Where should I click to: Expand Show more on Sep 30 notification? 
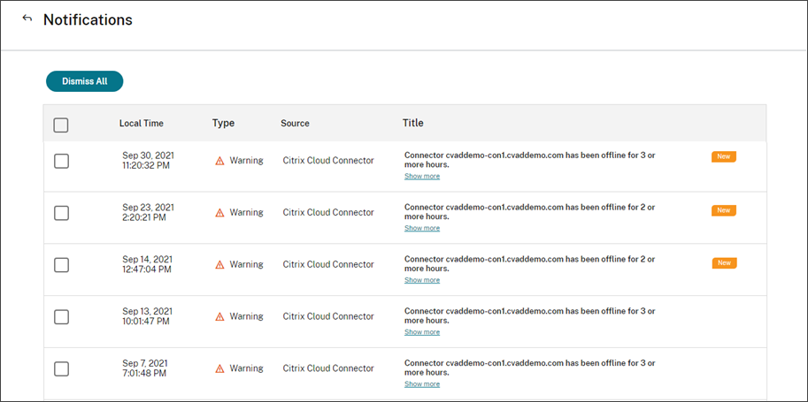pyautogui.click(x=422, y=177)
